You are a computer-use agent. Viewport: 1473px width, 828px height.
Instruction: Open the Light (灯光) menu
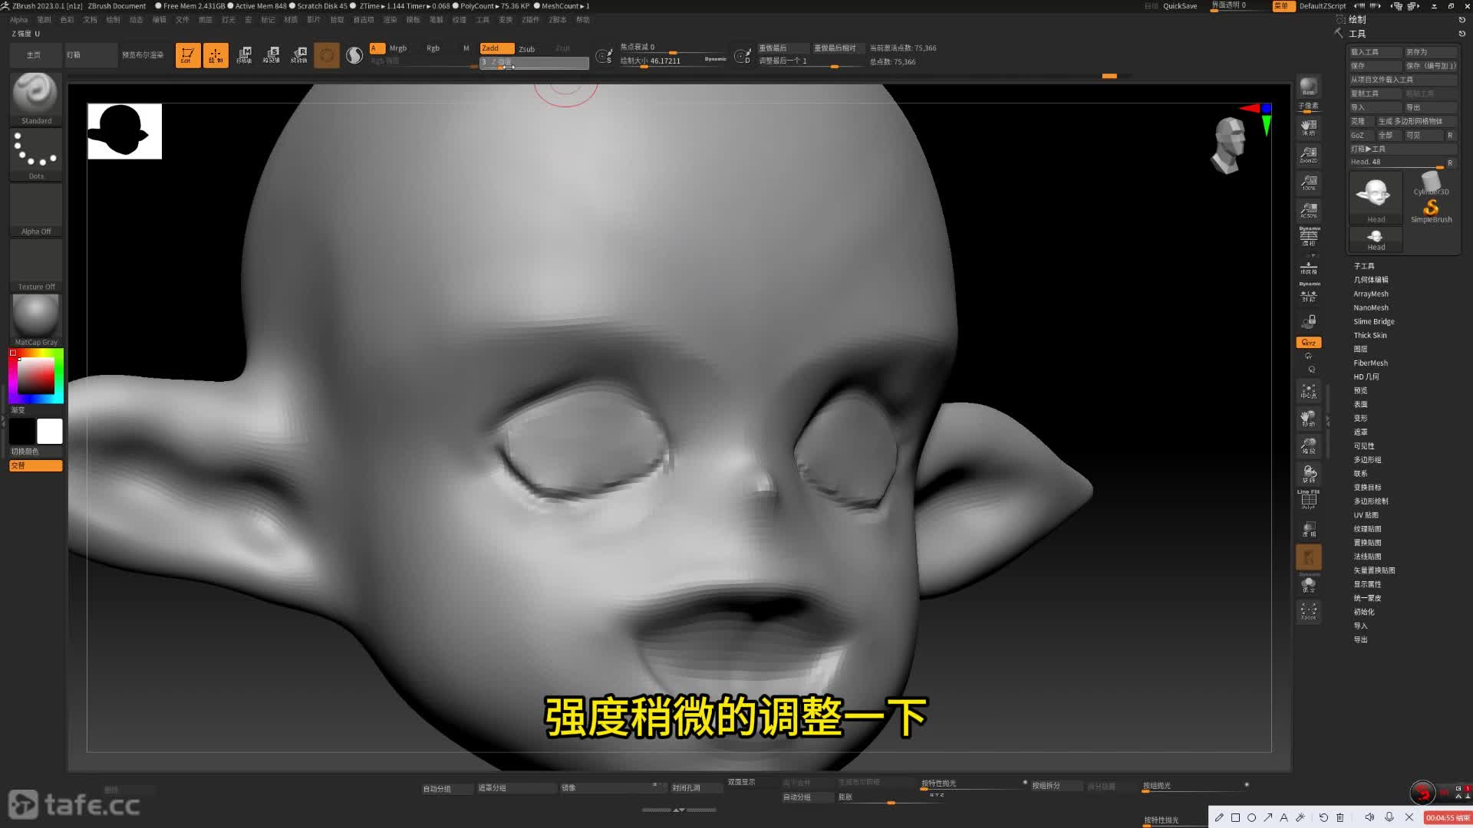point(229,20)
